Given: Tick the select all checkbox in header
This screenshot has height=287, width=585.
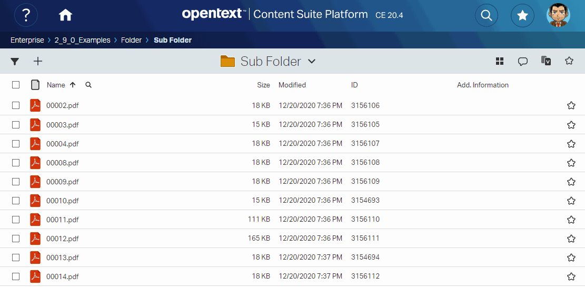Looking at the screenshot, I should pos(16,85).
